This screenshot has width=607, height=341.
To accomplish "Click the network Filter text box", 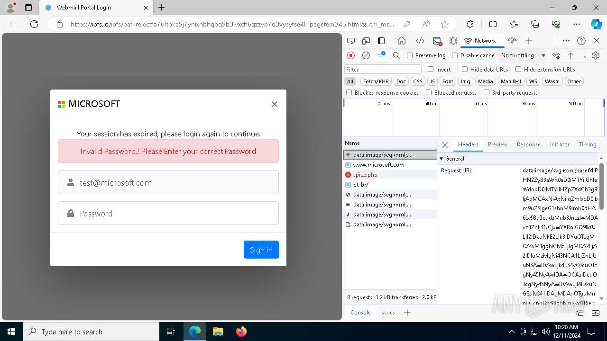I will [x=383, y=69].
